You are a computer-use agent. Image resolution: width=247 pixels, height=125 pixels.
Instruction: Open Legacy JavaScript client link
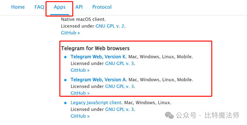(96, 103)
